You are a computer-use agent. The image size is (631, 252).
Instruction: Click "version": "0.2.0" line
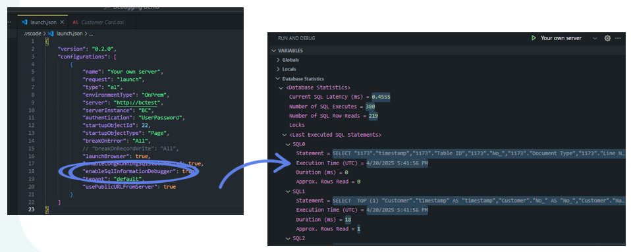[x=87, y=49]
